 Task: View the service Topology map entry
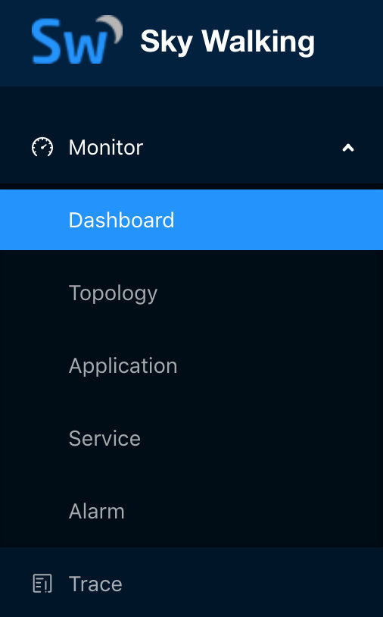[x=113, y=293]
